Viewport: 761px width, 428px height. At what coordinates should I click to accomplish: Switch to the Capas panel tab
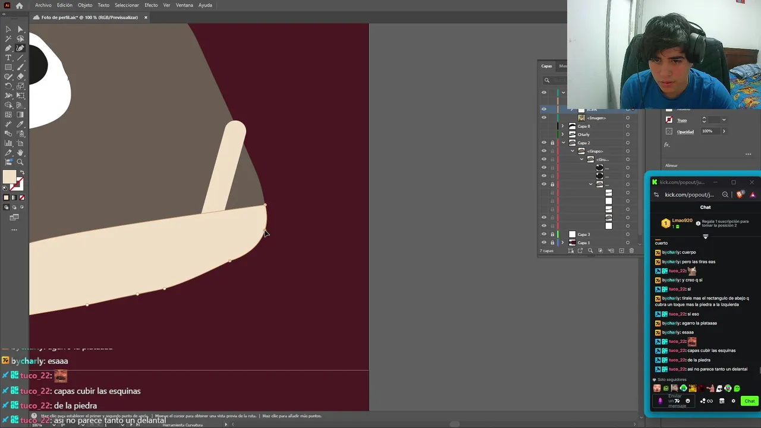pos(546,66)
